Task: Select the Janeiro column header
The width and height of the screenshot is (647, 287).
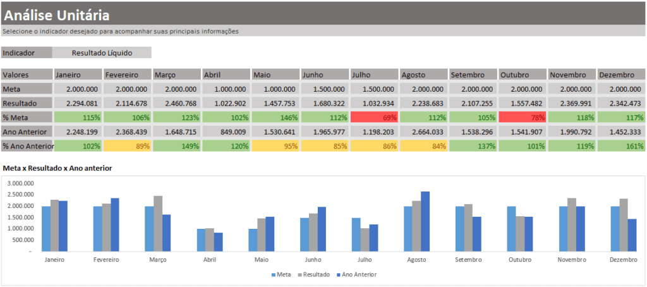Action: [78, 75]
